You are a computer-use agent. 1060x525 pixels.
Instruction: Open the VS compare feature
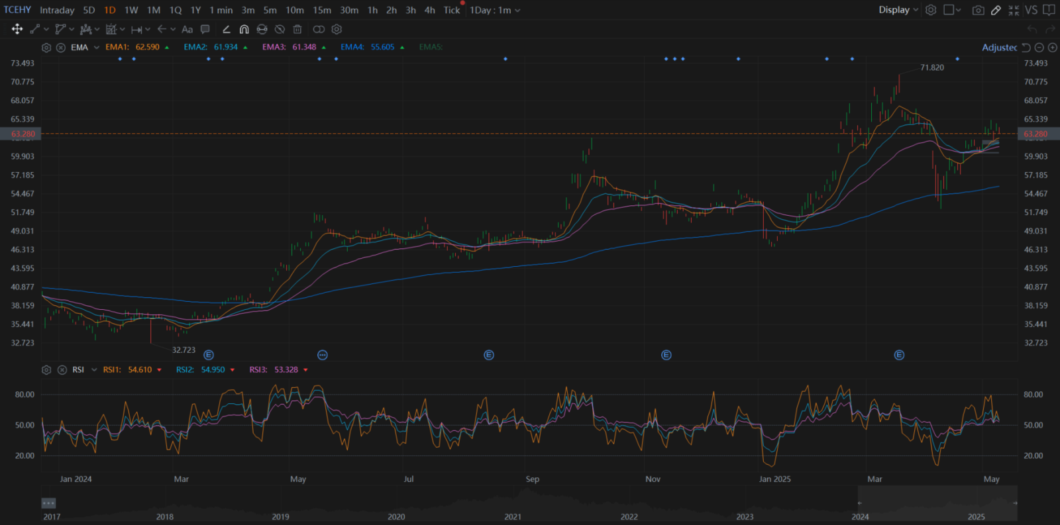click(x=1032, y=10)
